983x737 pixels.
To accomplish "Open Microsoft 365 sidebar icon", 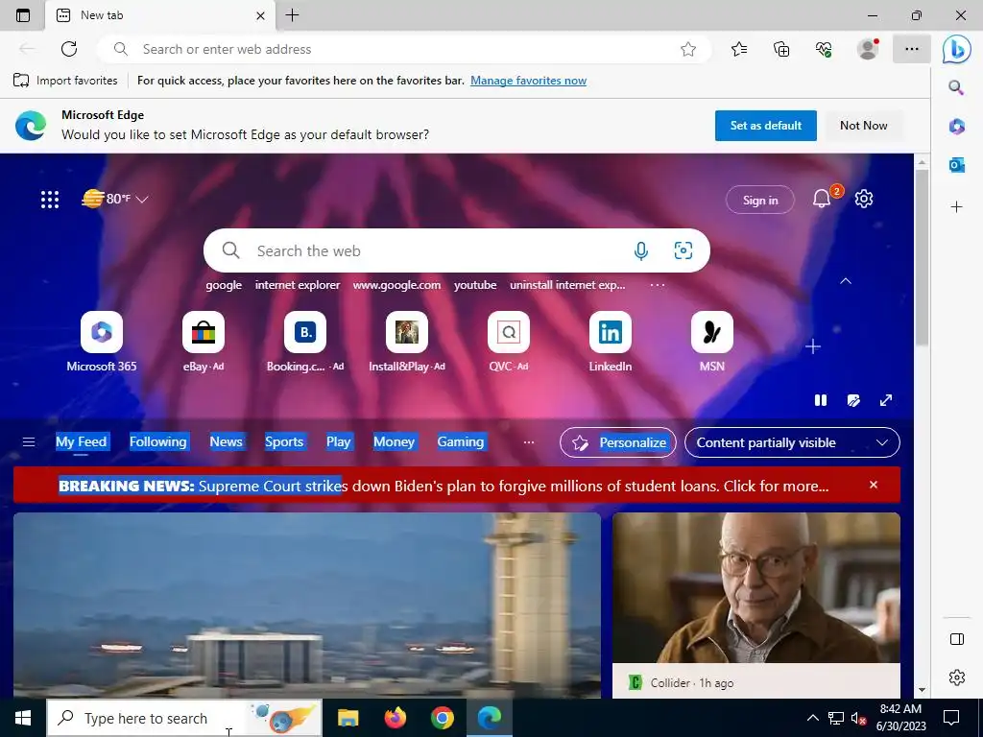I will (957, 126).
